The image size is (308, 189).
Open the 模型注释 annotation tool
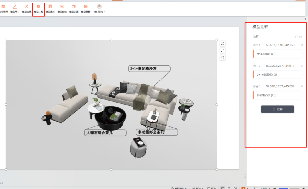(x=38, y=8)
